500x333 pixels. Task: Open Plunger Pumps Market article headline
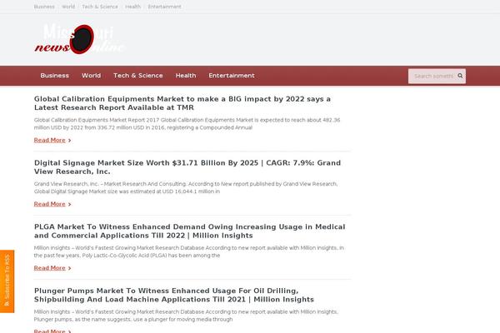[174, 295]
